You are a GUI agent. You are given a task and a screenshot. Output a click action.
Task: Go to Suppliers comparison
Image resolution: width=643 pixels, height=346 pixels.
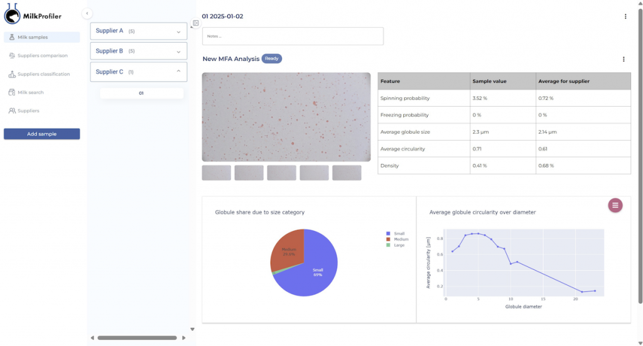(42, 55)
